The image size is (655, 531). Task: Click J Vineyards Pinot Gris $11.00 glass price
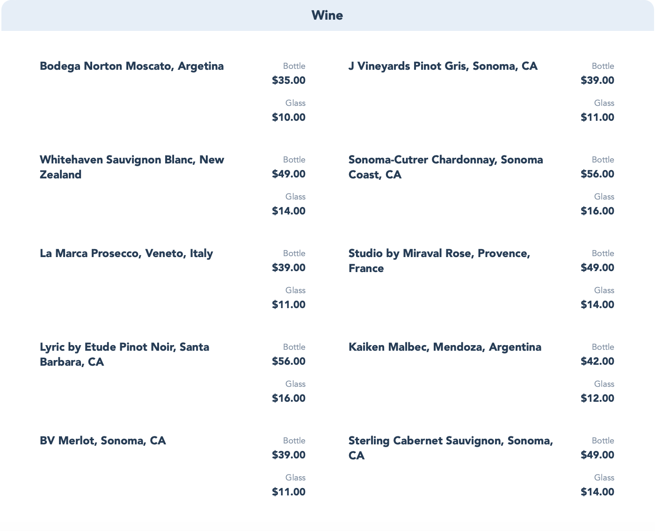click(x=597, y=118)
